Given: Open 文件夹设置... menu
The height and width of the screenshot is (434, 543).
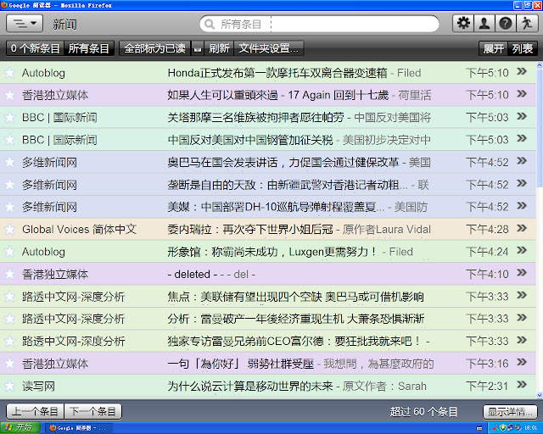Looking at the screenshot, I should [269, 48].
